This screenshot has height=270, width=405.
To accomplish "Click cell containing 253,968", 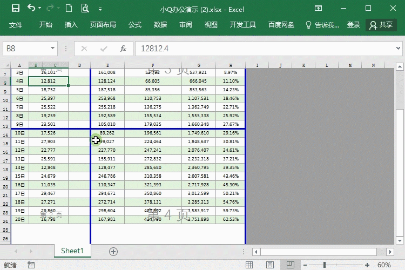I will click(107, 98).
